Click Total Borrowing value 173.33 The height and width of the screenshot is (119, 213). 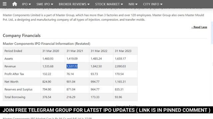95,97
